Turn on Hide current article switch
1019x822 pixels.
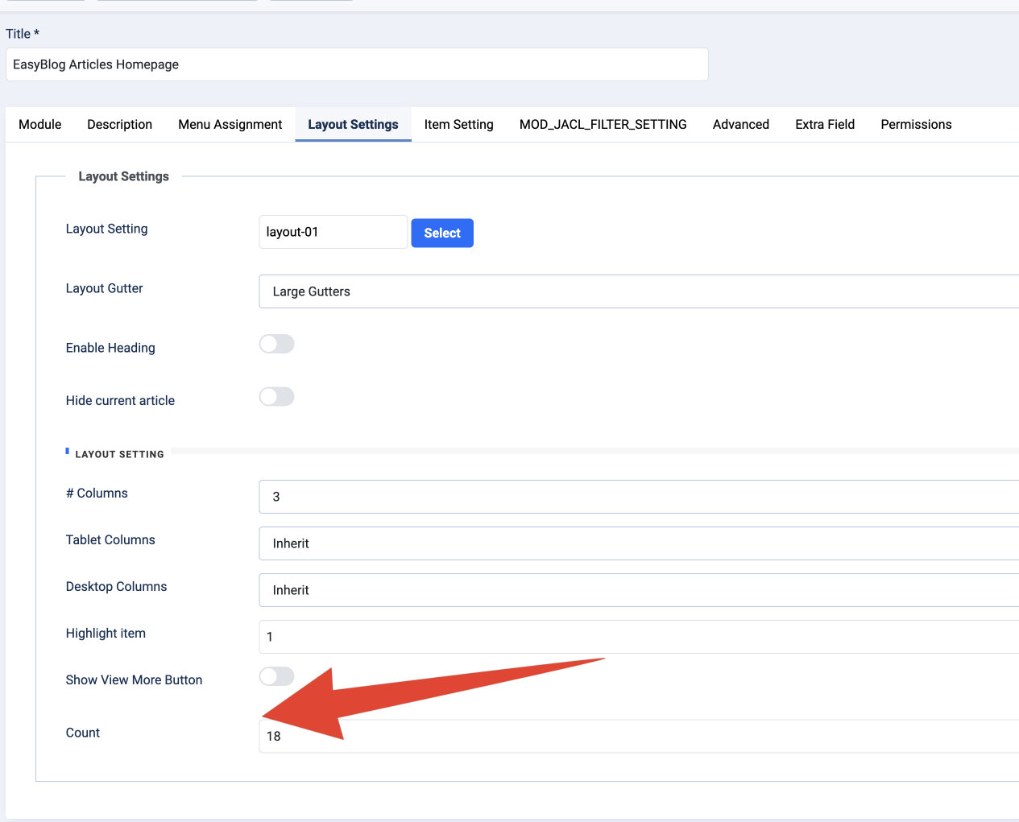coord(276,397)
